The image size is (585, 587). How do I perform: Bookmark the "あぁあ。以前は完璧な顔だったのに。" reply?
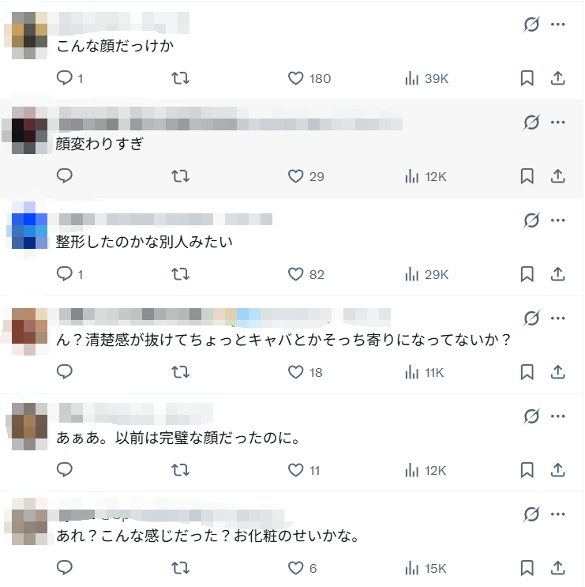(527, 470)
